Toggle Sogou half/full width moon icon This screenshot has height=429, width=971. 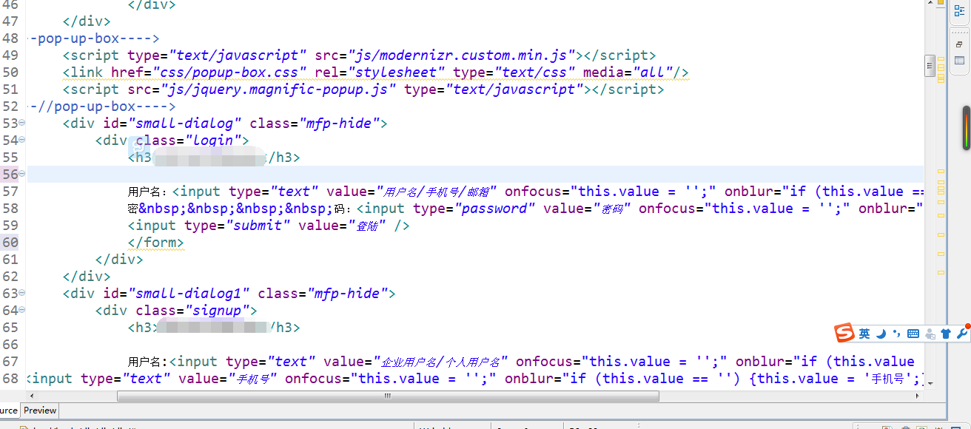pos(881,334)
